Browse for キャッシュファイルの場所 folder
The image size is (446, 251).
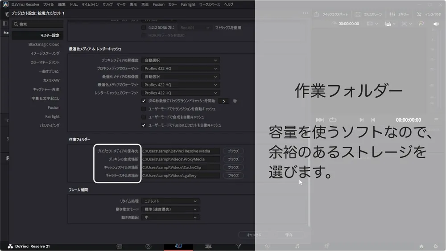tap(233, 168)
